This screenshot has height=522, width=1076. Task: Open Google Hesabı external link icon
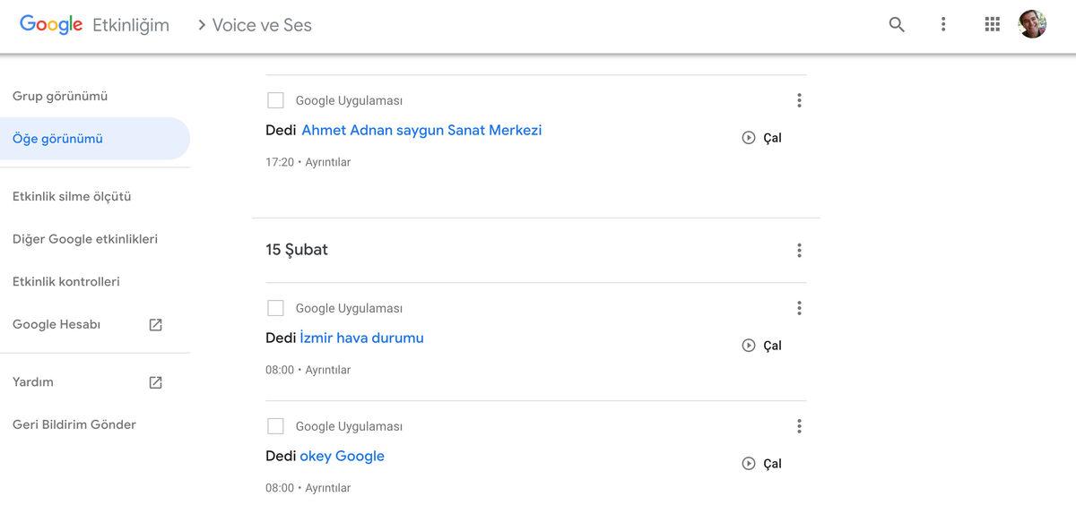click(x=155, y=324)
